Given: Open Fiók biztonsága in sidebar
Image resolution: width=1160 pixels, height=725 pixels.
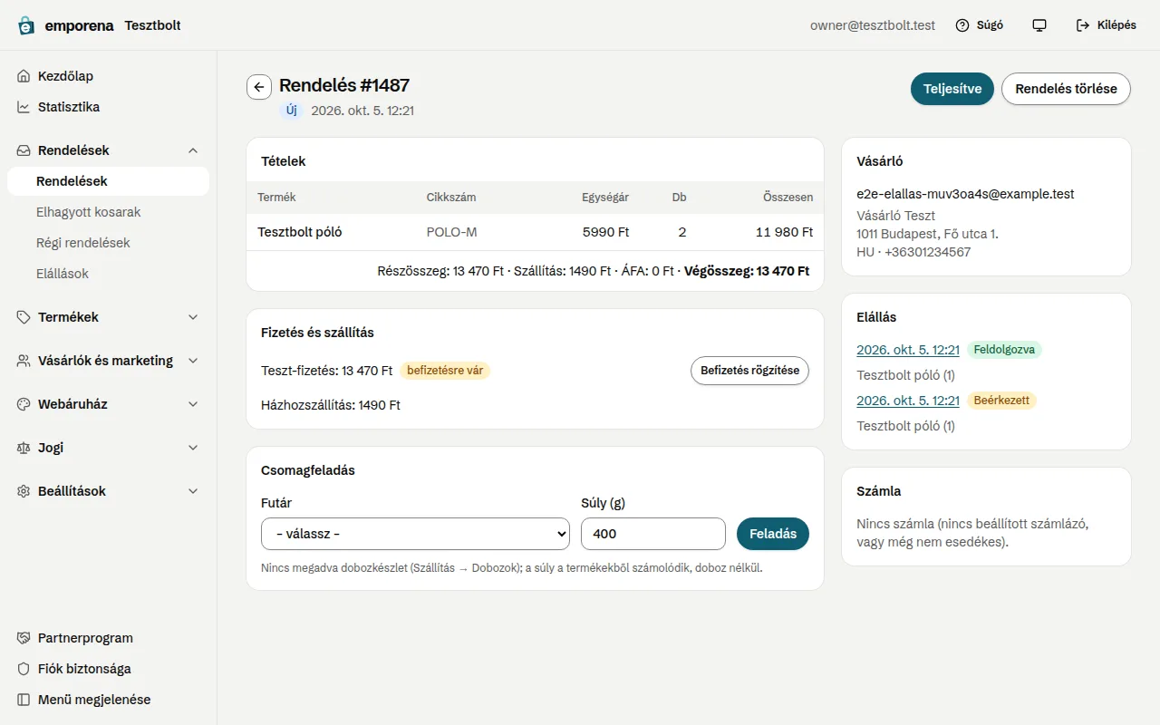Looking at the screenshot, I should tap(109, 669).
